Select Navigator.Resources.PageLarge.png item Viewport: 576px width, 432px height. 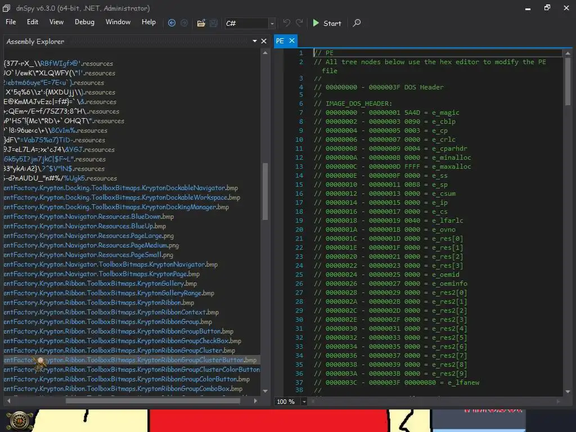click(x=88, y=236)
